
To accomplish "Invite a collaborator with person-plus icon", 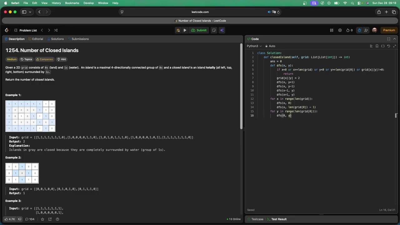I will [x=366, y=30].
